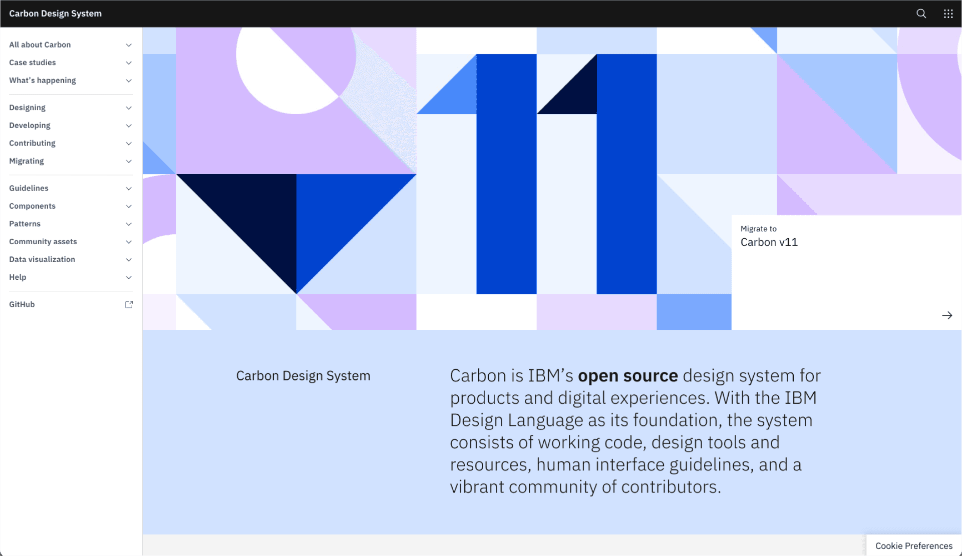962x556 pixels.
Task: Expand the Components section chevron
Action: [x=129, y=206]
